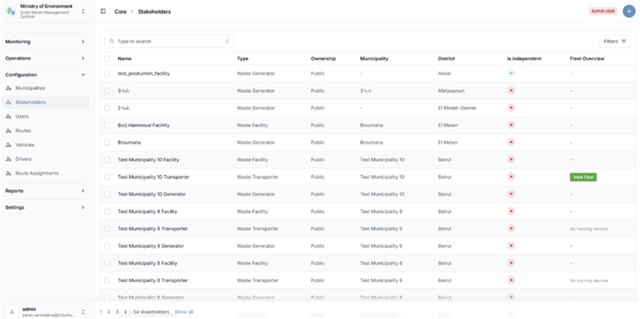The width and height of the screenshot is (640, 319).
Task: Click the blue plus add button
Action: pyautogui.click(x=629, y=12)
